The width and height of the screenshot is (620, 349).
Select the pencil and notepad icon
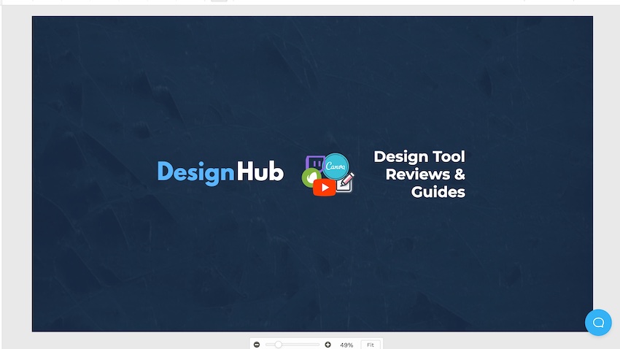[345, 183]
